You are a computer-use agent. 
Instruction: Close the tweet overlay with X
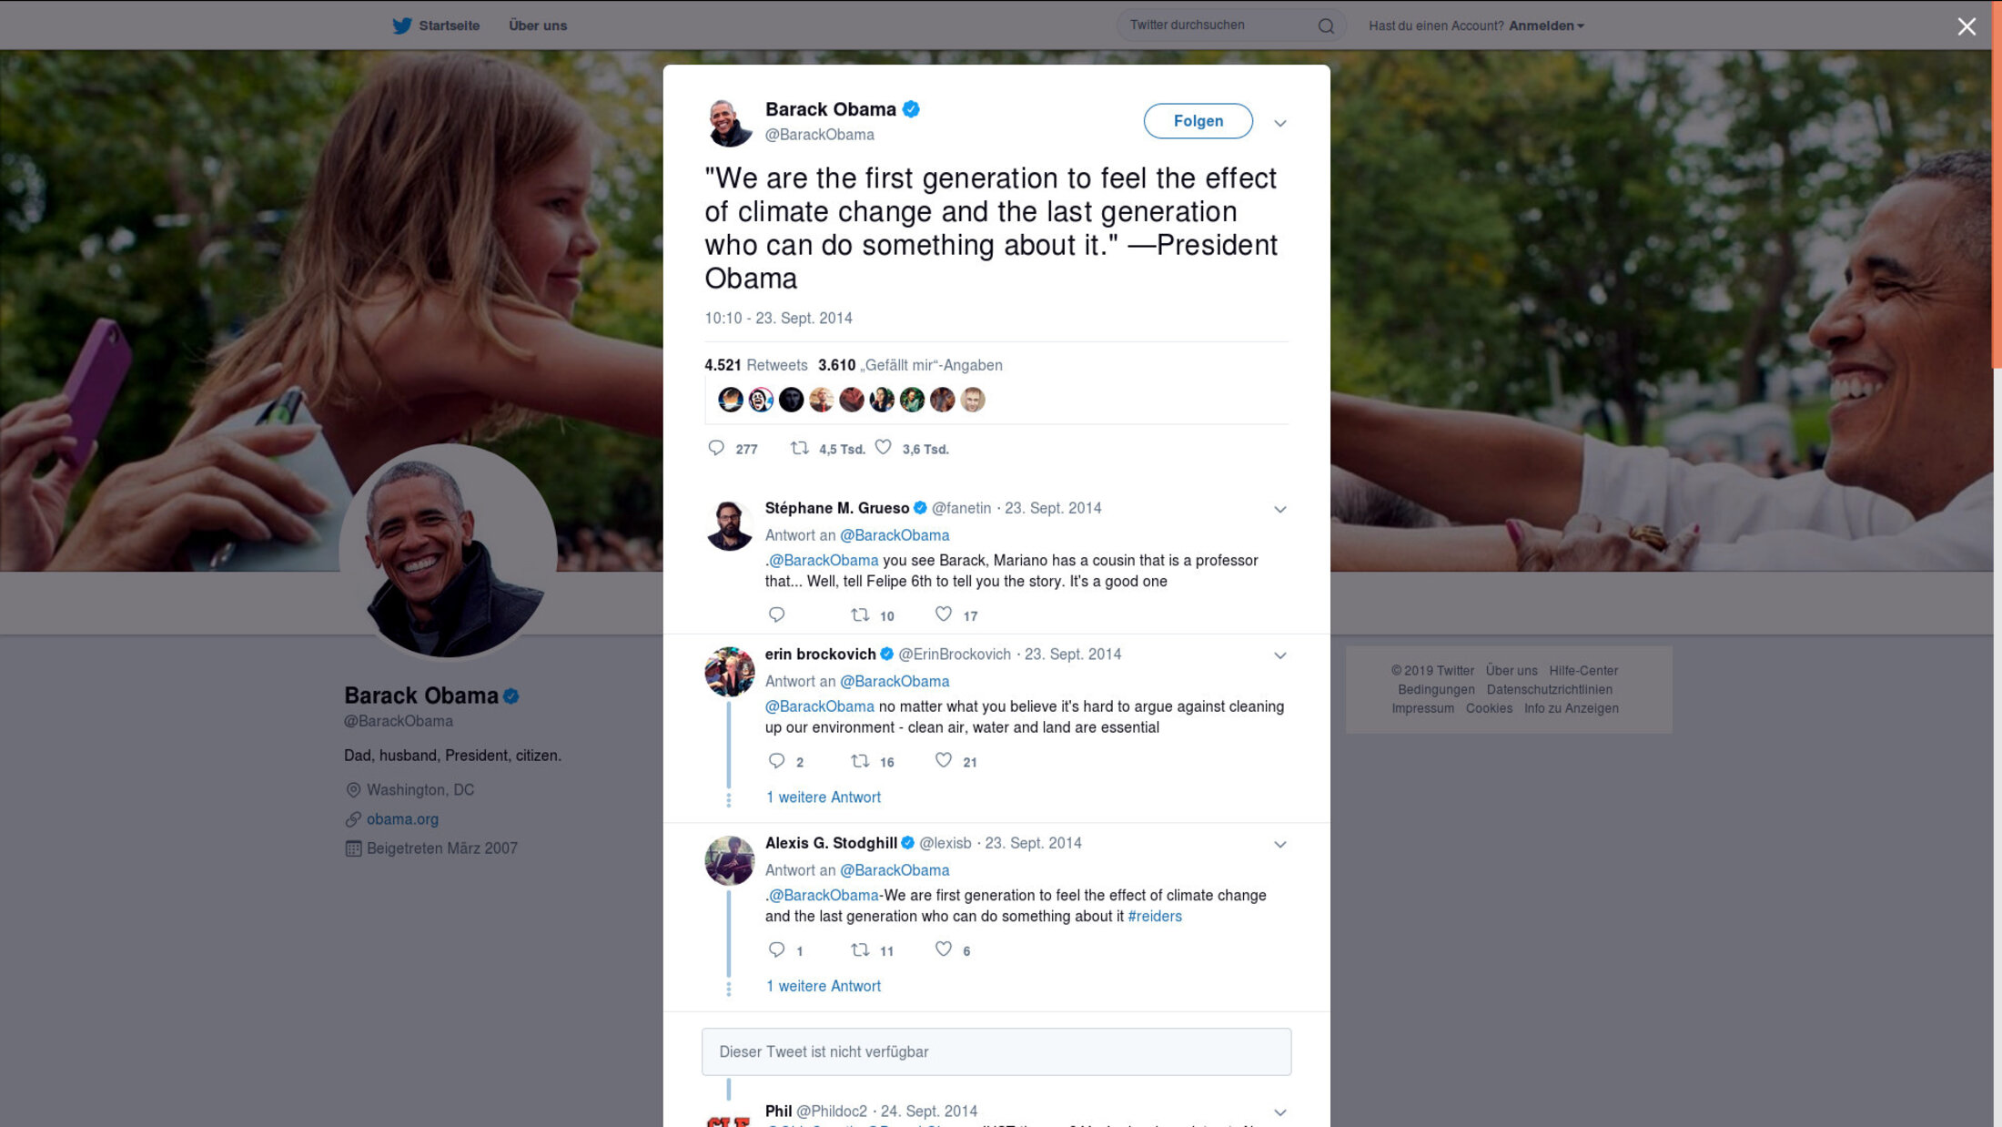(x=1967, y=26)
